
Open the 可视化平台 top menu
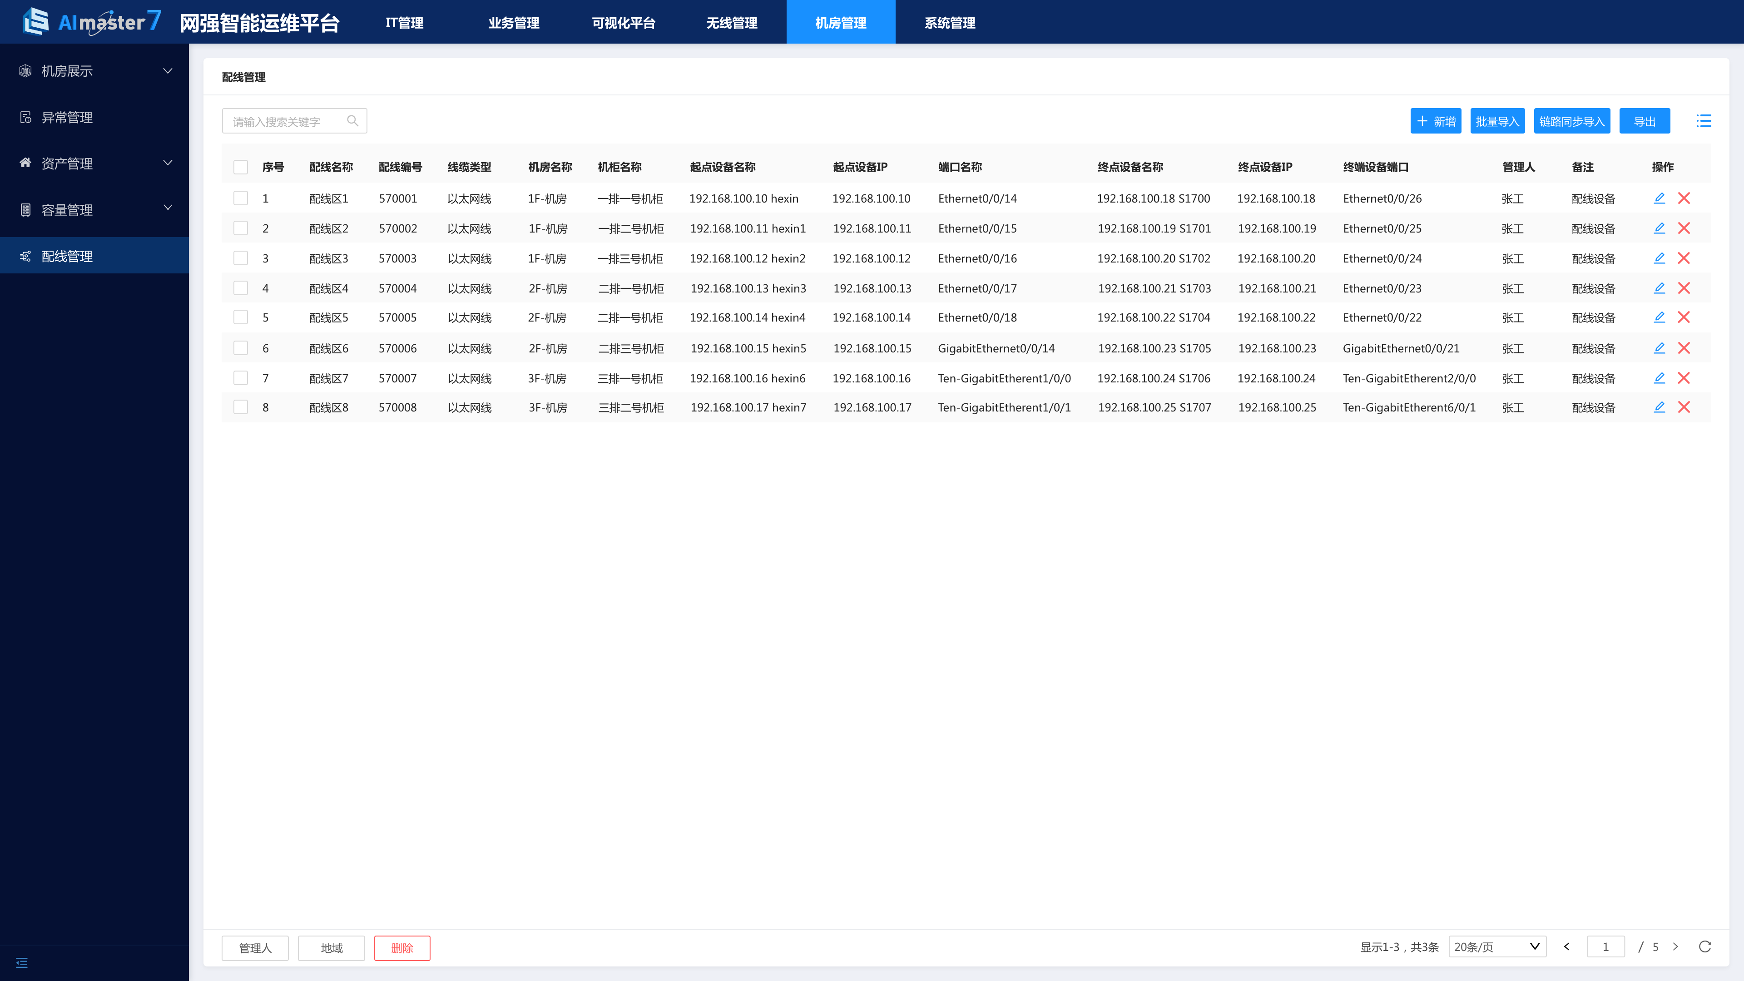[x=623, y=22]
